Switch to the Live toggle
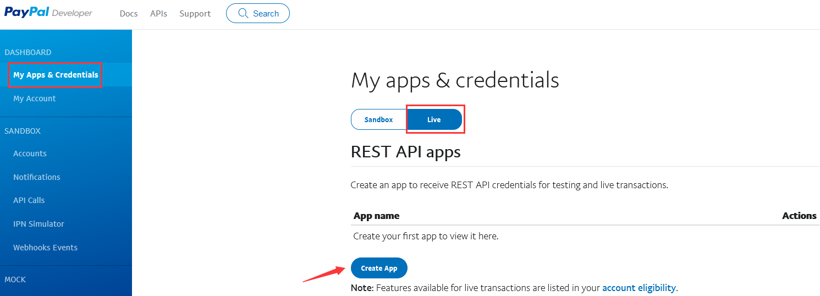 click(x=434, y=119)
